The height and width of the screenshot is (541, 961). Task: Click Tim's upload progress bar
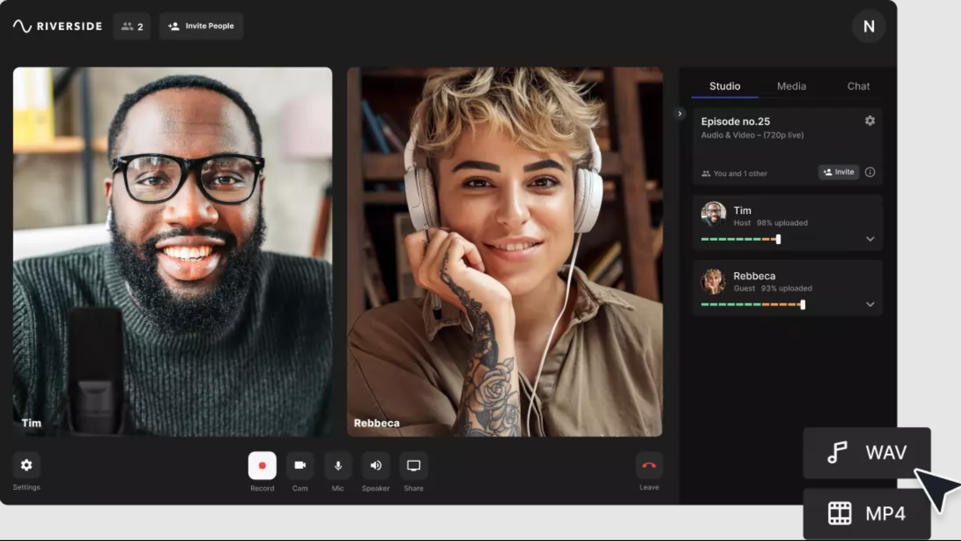coord(741,239)
